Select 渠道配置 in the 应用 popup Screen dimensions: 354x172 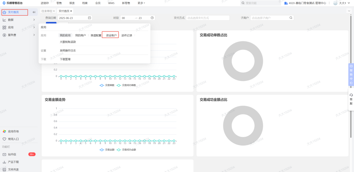point(96,35)
